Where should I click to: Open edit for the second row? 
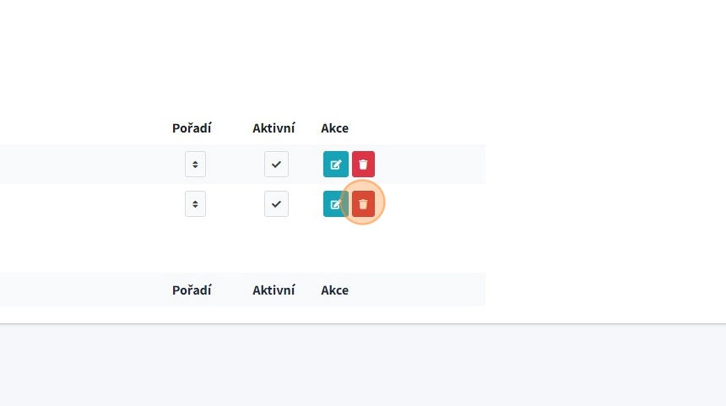[x=334, y=204]
